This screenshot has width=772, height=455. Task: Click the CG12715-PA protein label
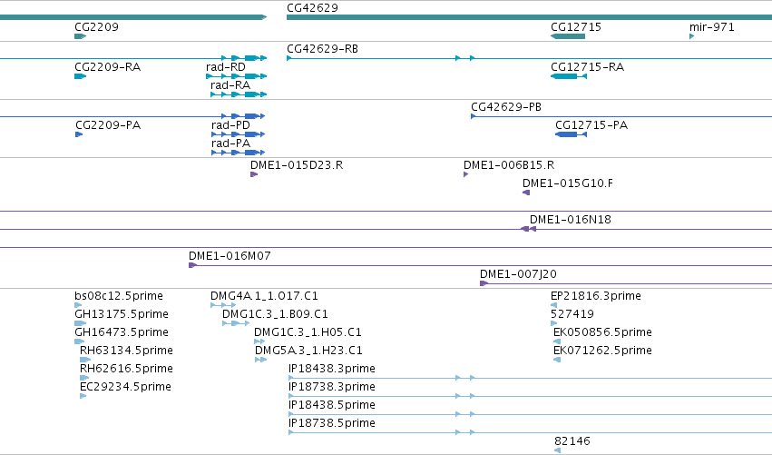click(x=591, y=125)
